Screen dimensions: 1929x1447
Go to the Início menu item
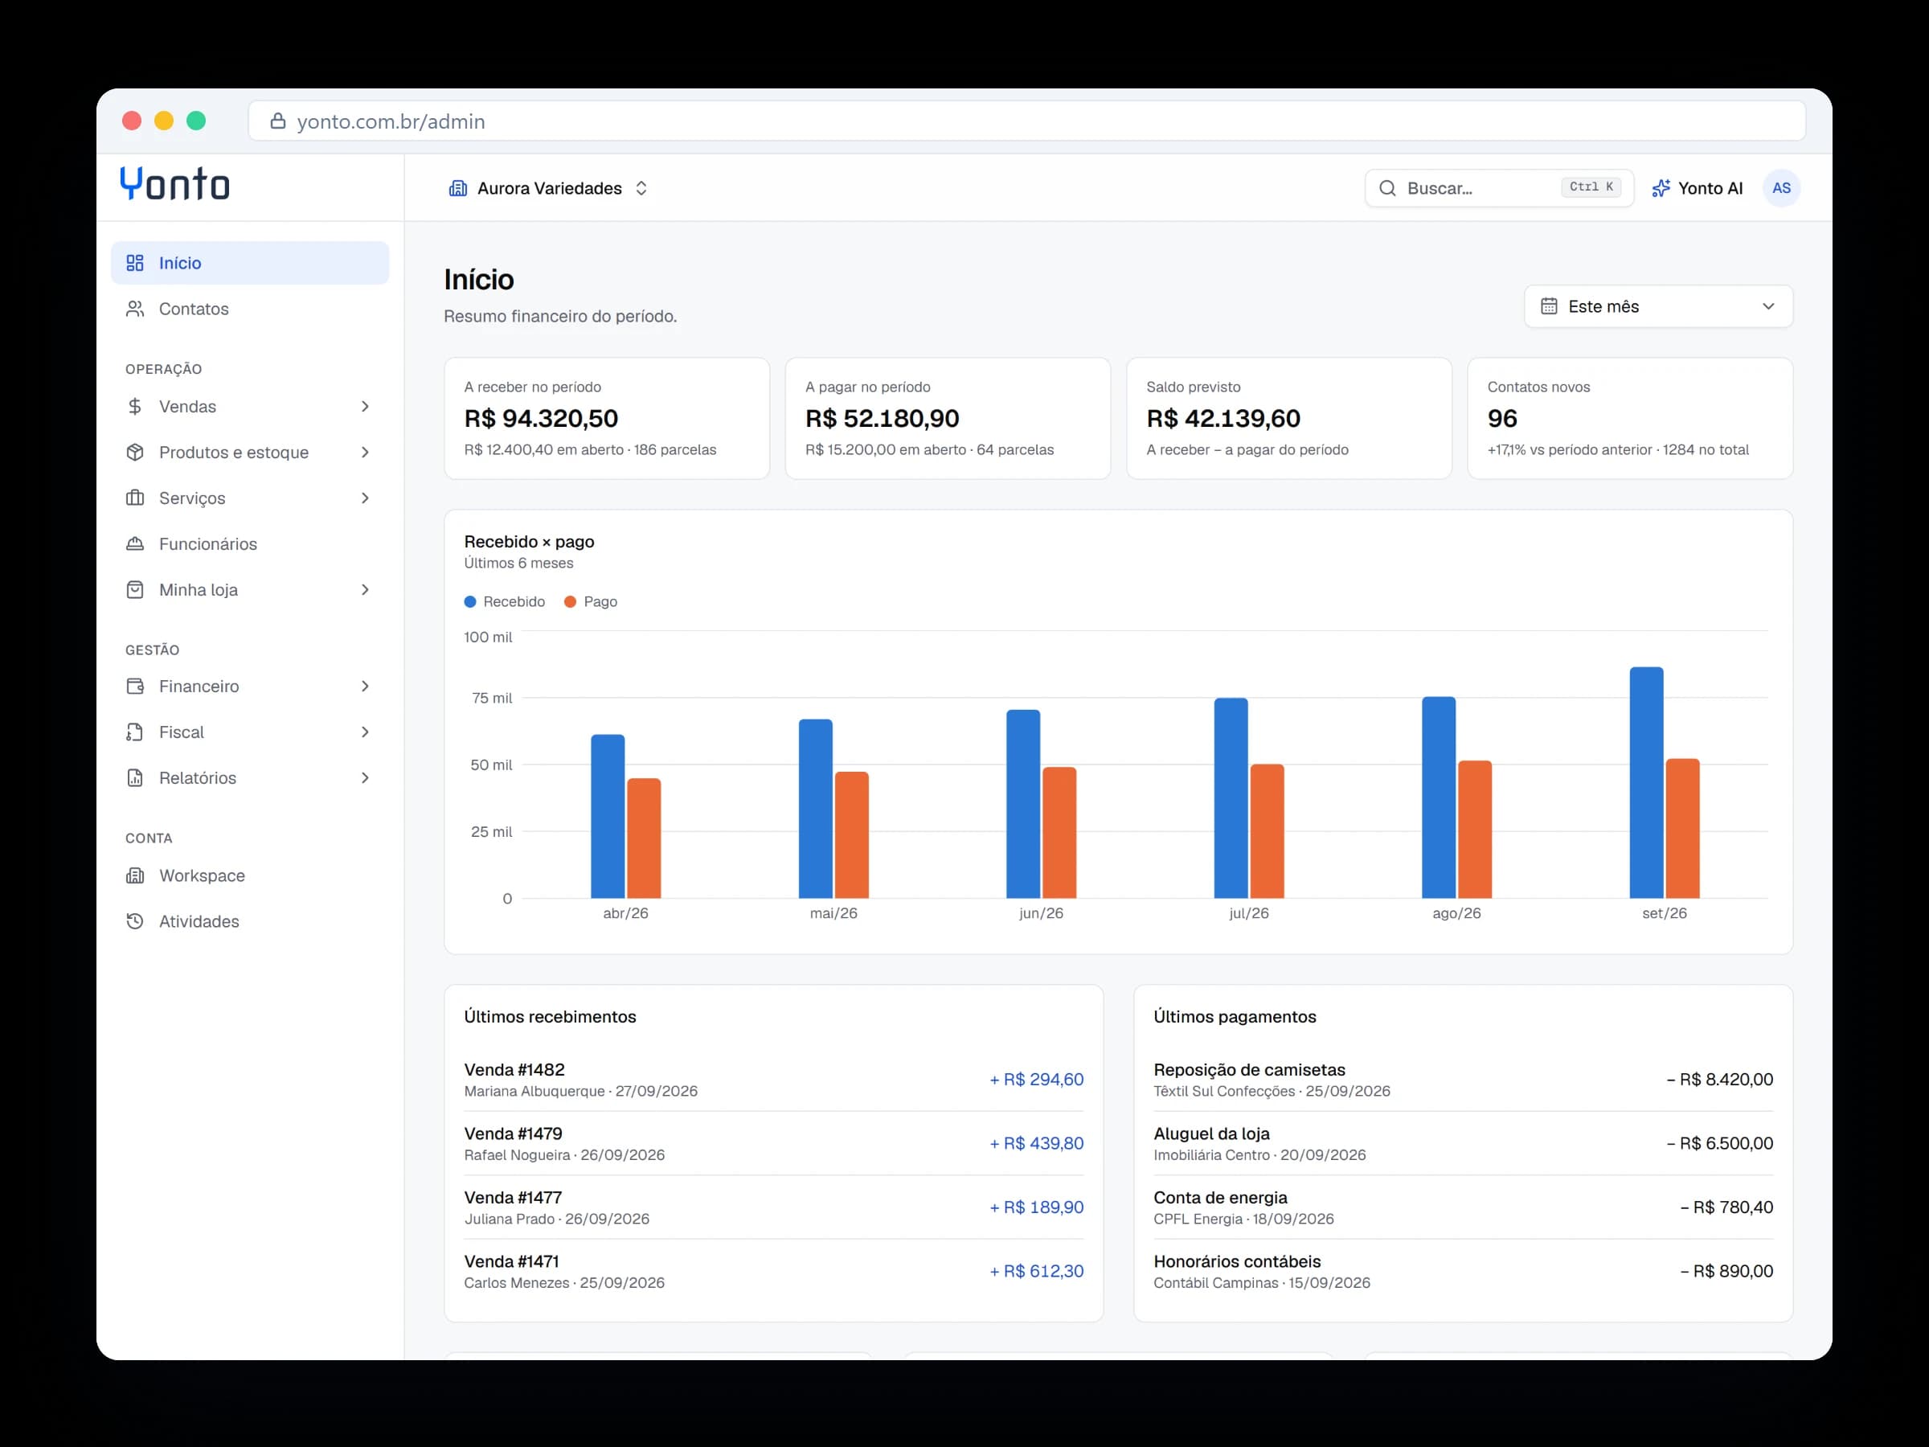[250, 263]
